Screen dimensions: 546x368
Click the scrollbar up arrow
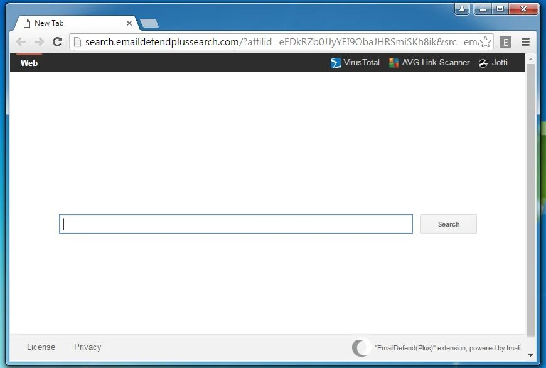(530, 59)
